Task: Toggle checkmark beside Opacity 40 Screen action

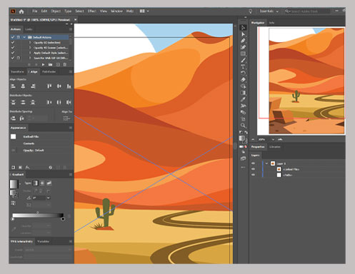Action: pos(13,48)
